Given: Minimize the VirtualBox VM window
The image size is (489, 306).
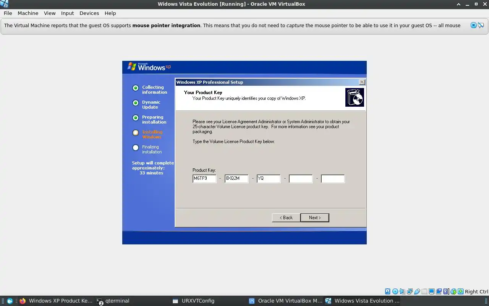Looking at the screenshot, I should pos(467,4).
